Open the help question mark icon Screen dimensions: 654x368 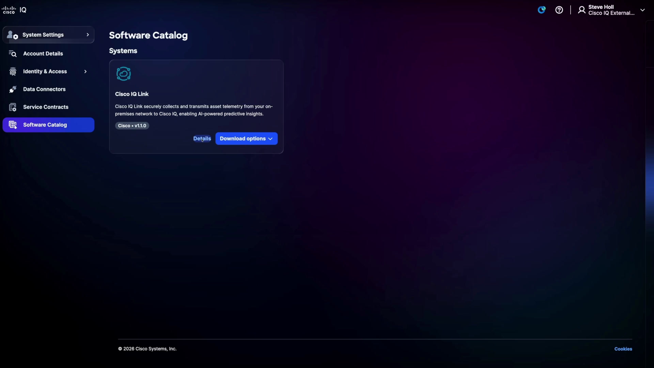[559, 10]
